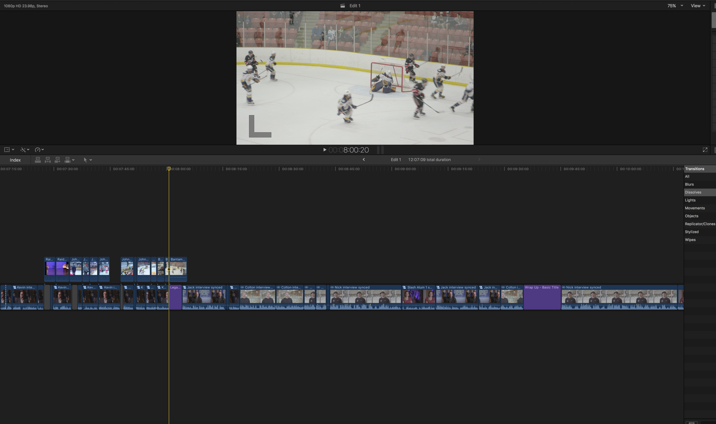The image size is (716, 424).
Task: Open the View options dropdown
Action: tap(698, 6)
